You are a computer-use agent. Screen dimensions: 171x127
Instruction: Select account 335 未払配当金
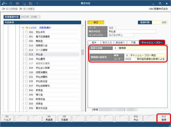[x=52, y=81]
